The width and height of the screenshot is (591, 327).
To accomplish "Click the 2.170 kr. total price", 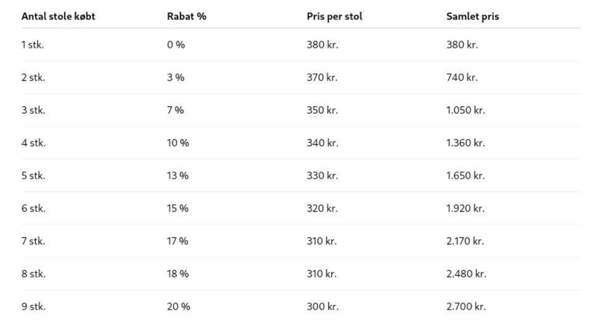I will click(x=465, y=241).
